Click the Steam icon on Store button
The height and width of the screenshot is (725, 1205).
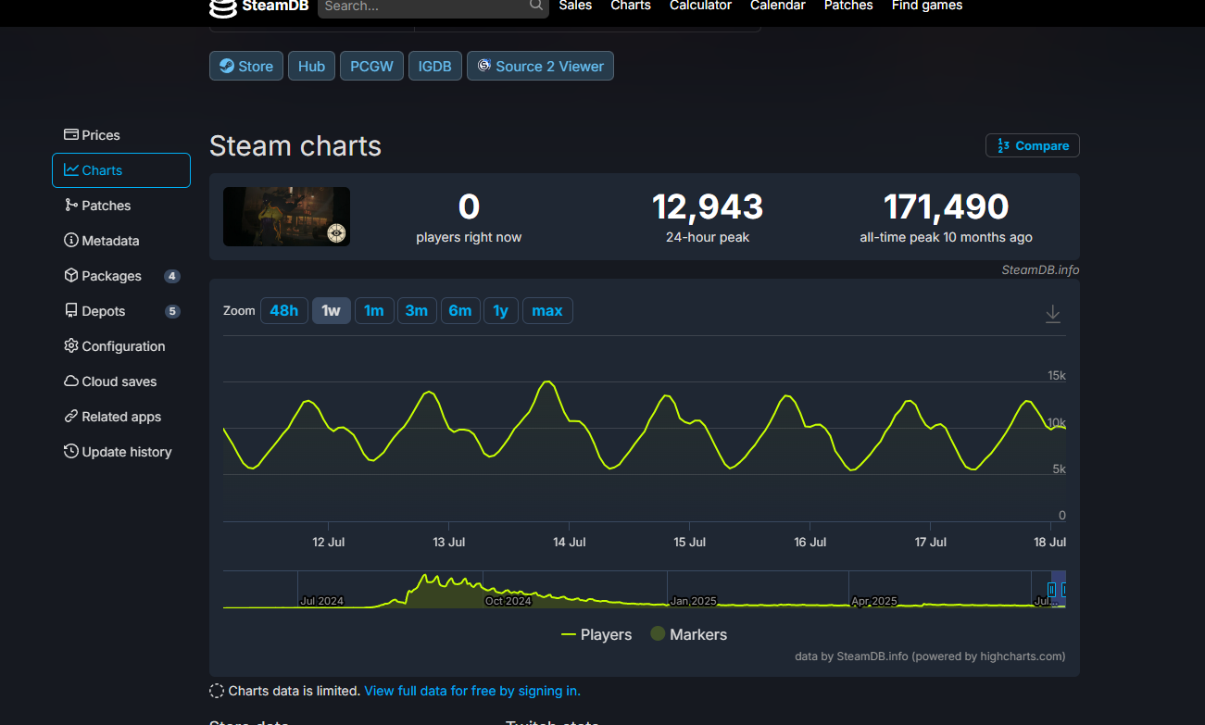[x=227, y=66]
